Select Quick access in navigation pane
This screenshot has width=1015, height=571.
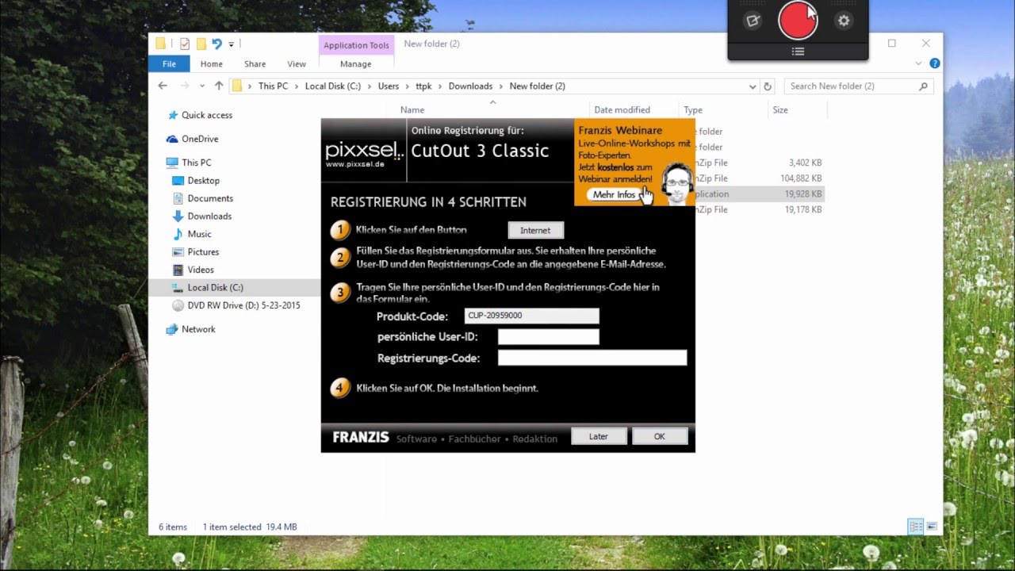(x=207, y=115)
